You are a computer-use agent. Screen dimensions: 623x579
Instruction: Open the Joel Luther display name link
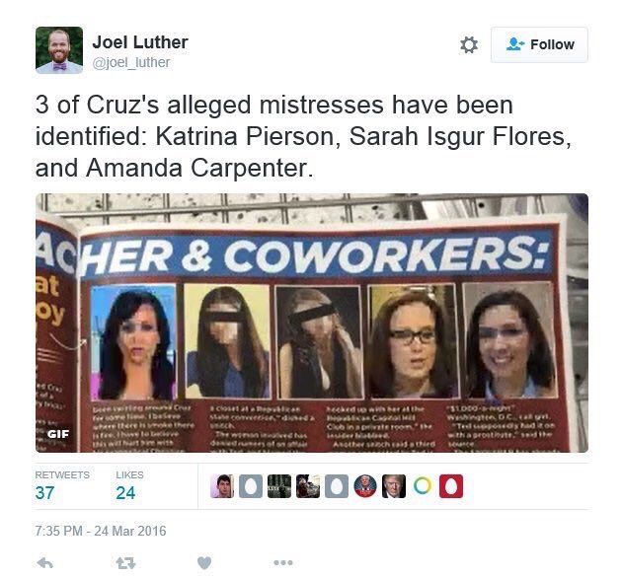click(140, 42)
